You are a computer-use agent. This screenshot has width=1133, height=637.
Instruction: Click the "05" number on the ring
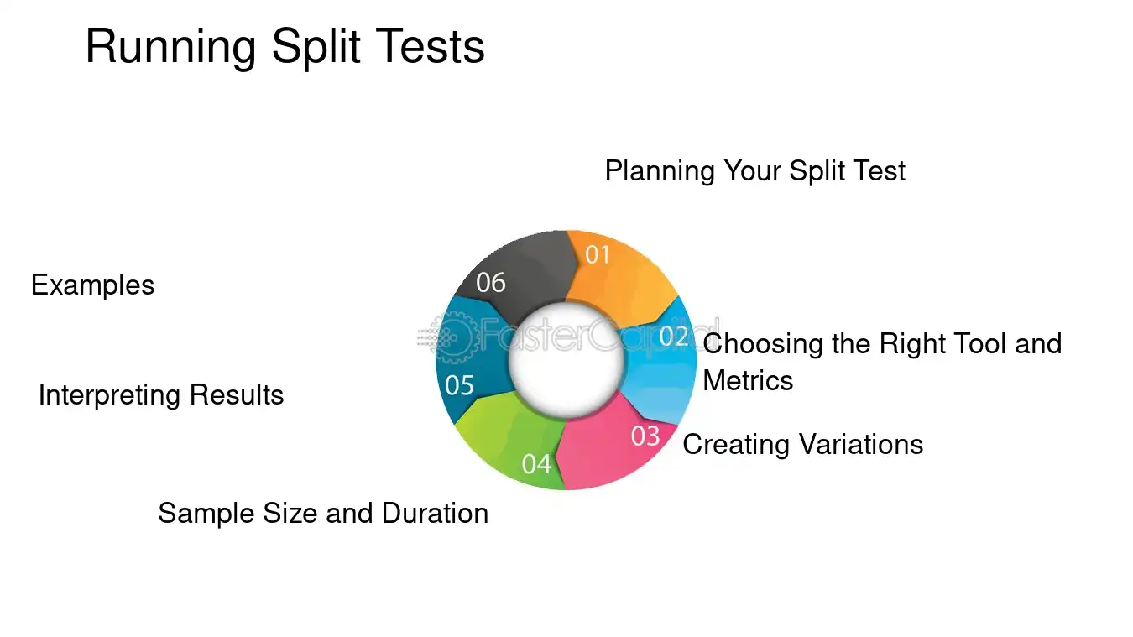460,385
